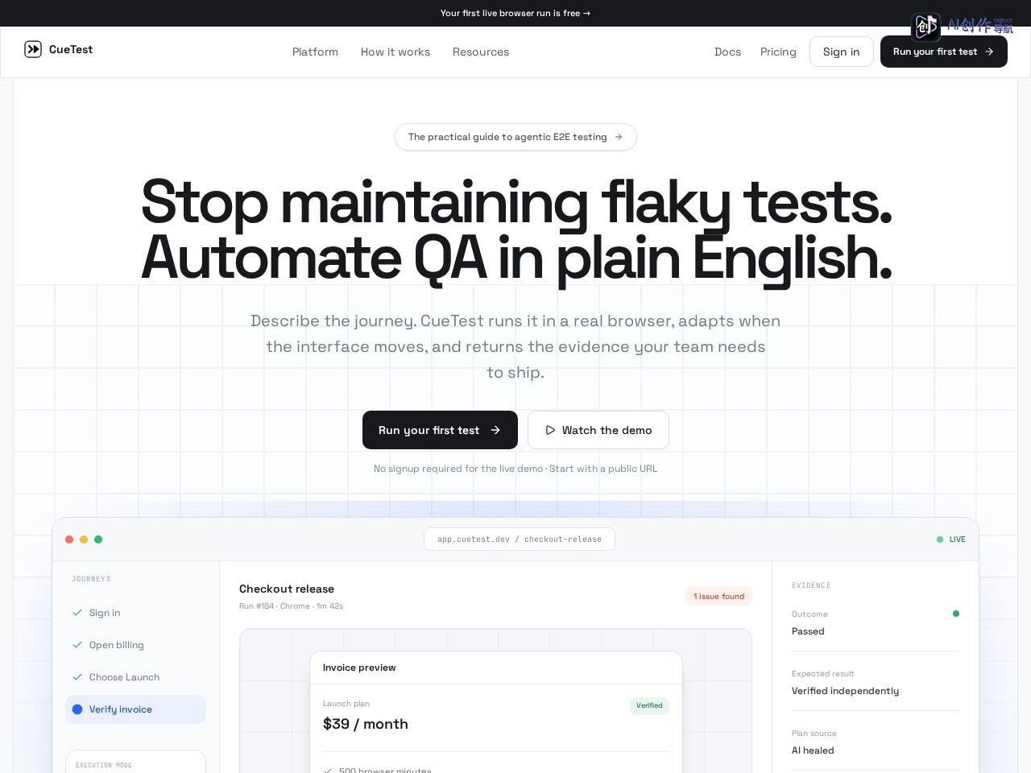Play the demo with Watch the demo

click(x=598, y=430)
